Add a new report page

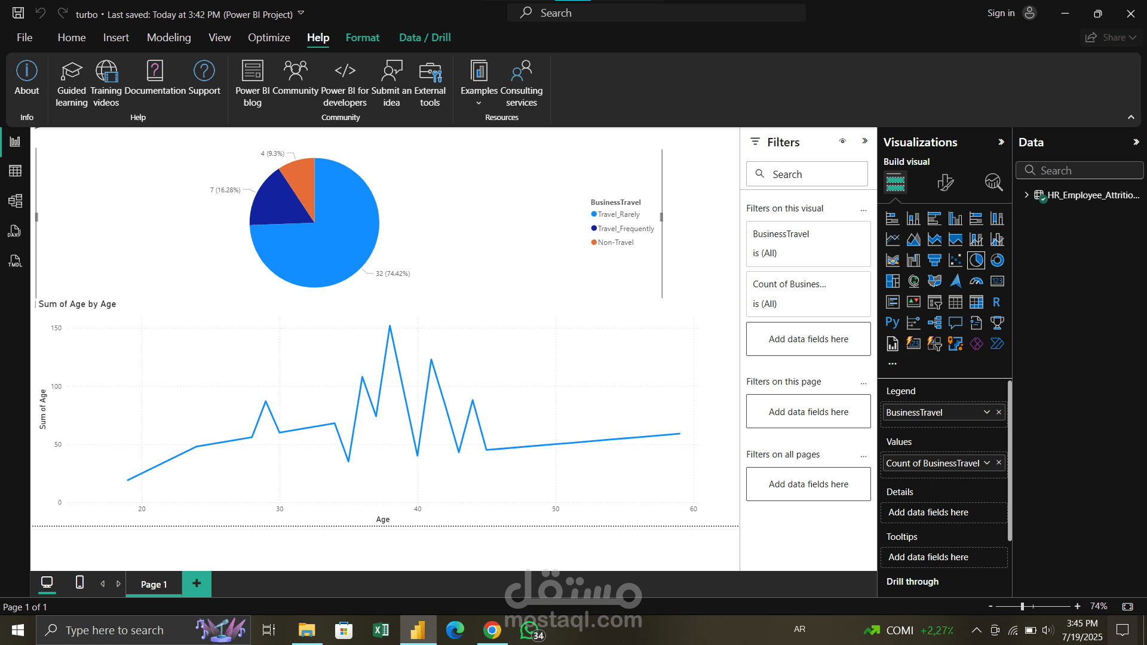(x=197, y=583)
